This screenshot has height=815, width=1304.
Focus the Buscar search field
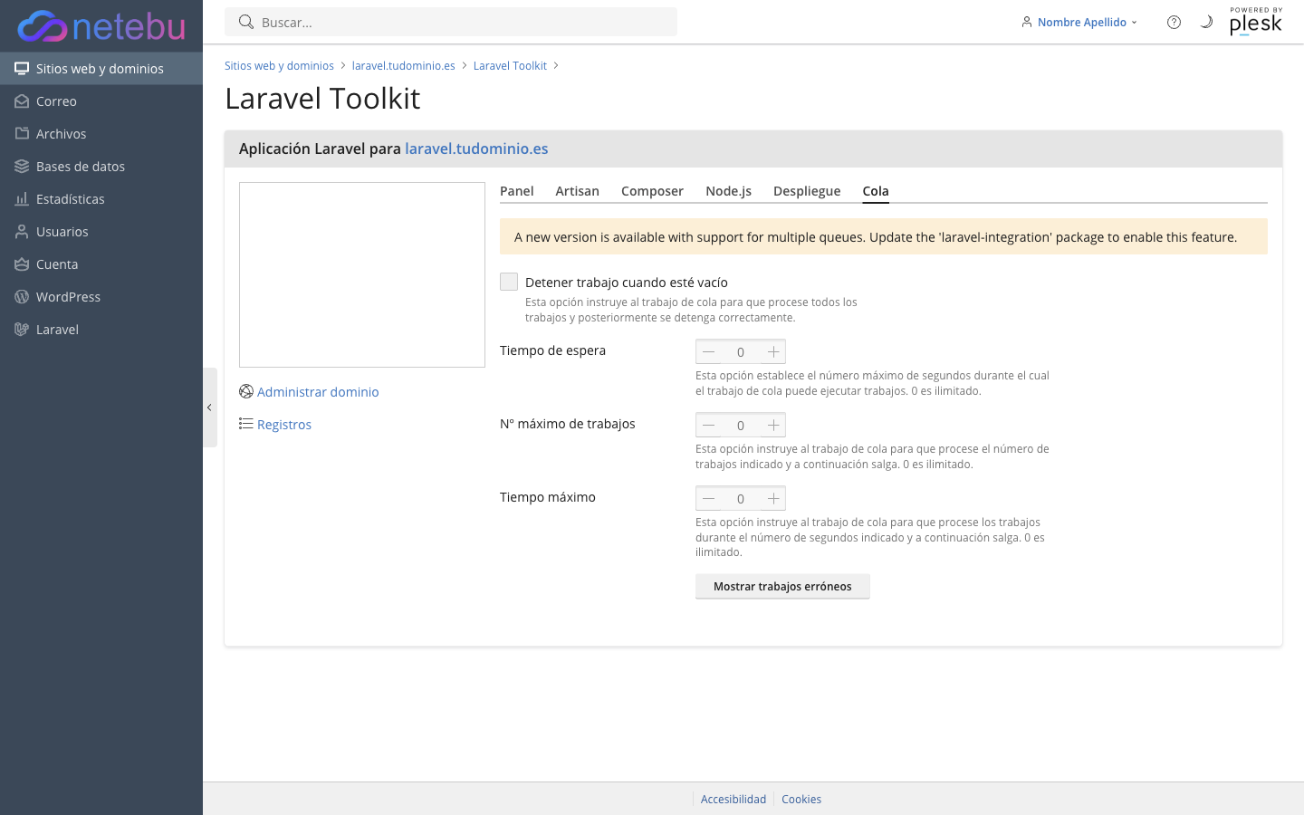[x=451, y=22]
